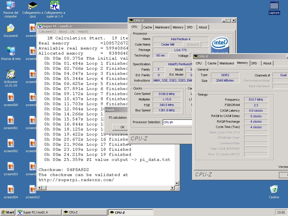Launch Ai Booster v2.01.04 from the desktop
Image resolution: width=288 pixels, height=216 pixels.
[x=11, y=78]
